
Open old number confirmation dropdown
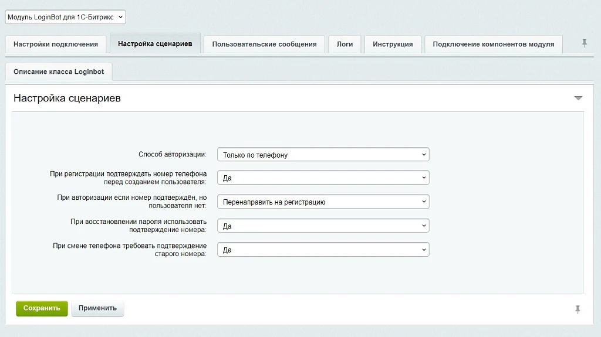click(x=323, y=250)
